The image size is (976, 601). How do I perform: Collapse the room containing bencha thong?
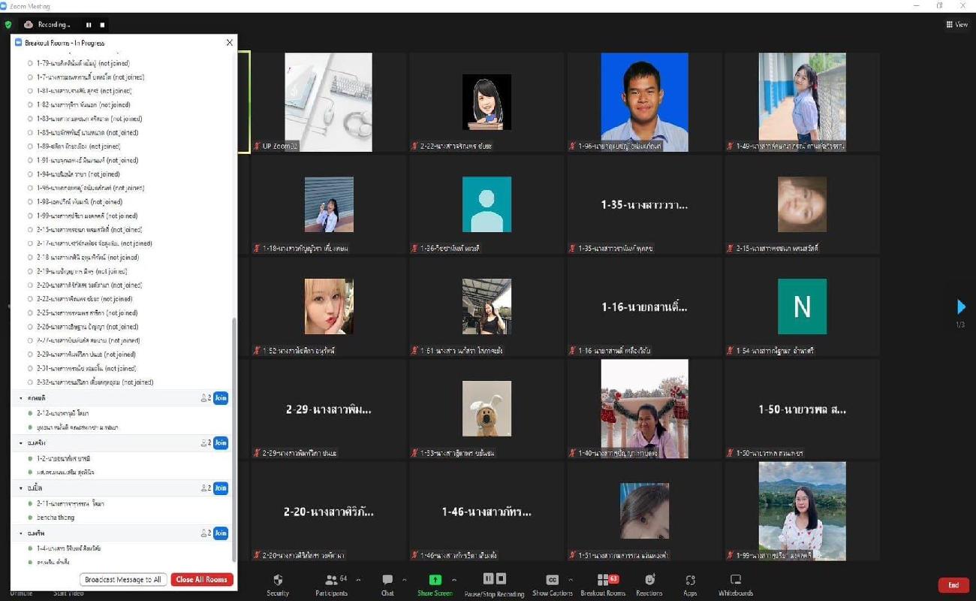[21, 488]
